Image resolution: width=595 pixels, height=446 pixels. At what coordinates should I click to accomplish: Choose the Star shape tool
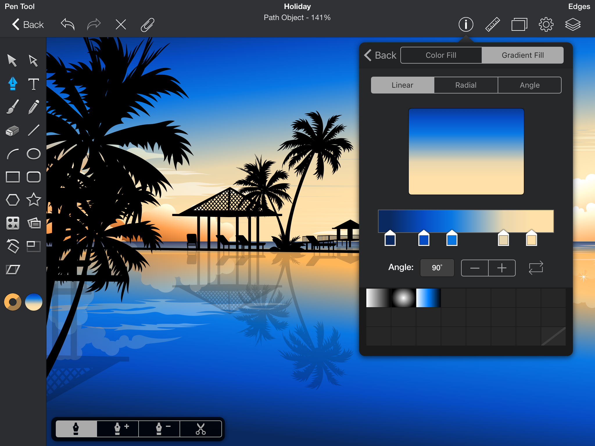(x=33, y=199)
